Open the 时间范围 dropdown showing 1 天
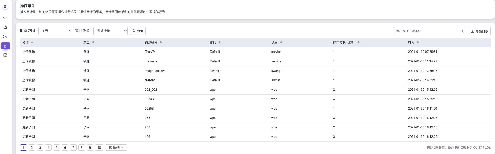Image resolution: width=495 pixels, height=154 pixels. (55, 31)
